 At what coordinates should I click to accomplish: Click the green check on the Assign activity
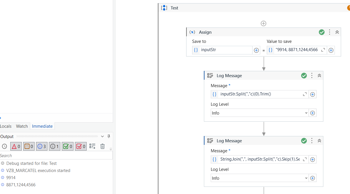click(322, 32)
